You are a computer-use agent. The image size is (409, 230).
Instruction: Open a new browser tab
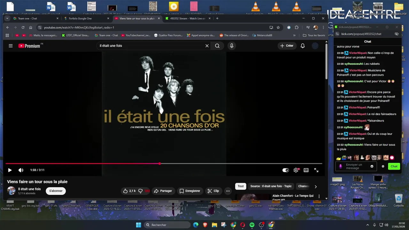click(217, 19)
